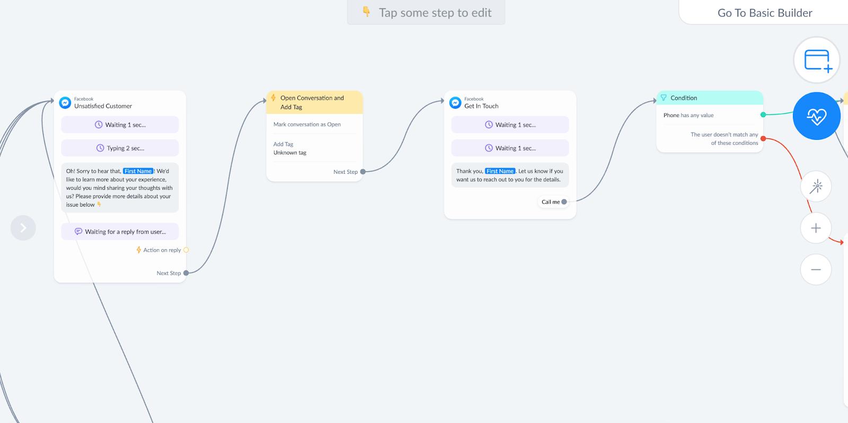Click the Action on reply connector dot

[186, 250]
